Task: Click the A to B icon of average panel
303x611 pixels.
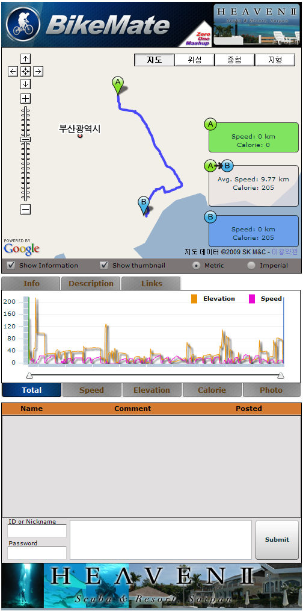Action: tap(219, 166)
